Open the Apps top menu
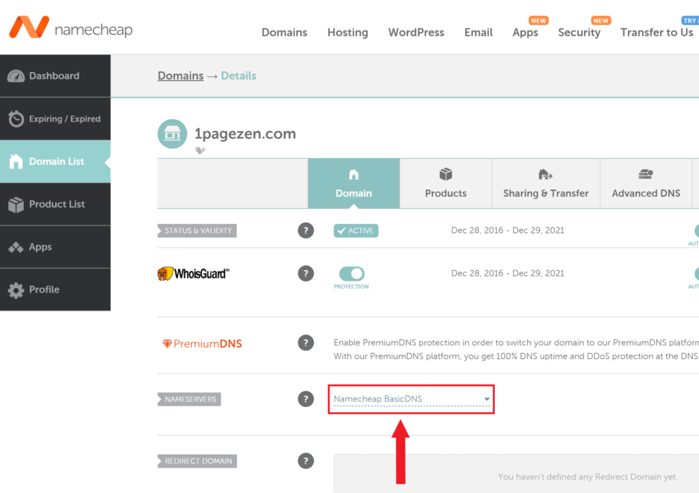Image resolution: width=699 pixels, height=493 pixels. 525,33
